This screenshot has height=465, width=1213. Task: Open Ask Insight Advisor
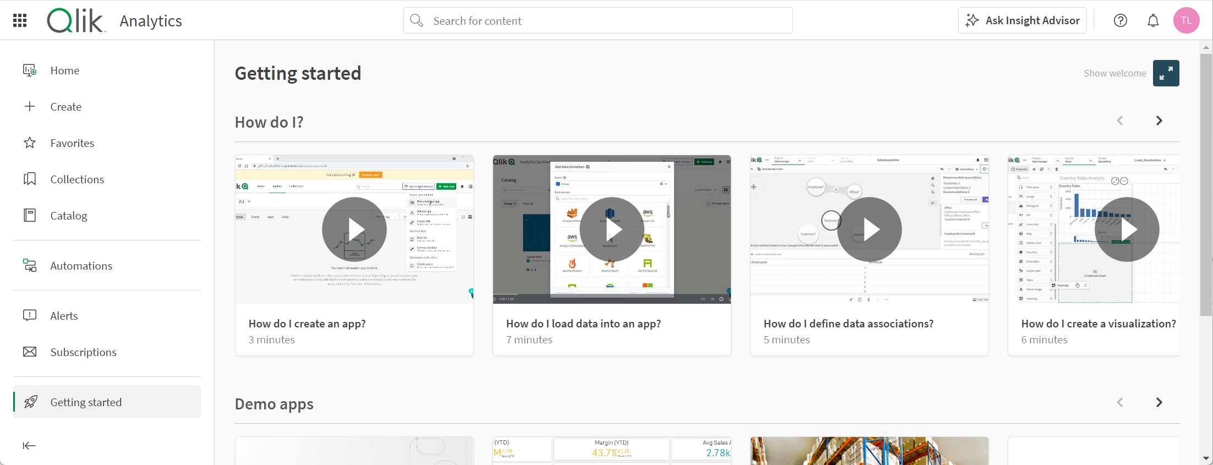tap(1022, 20)
